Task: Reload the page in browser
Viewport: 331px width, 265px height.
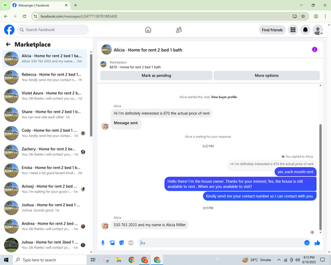Action: [x=24, y=17]
